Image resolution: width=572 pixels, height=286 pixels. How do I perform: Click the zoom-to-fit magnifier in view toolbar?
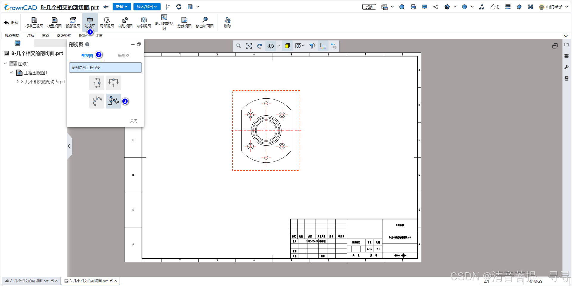click(x=238, y=46)
